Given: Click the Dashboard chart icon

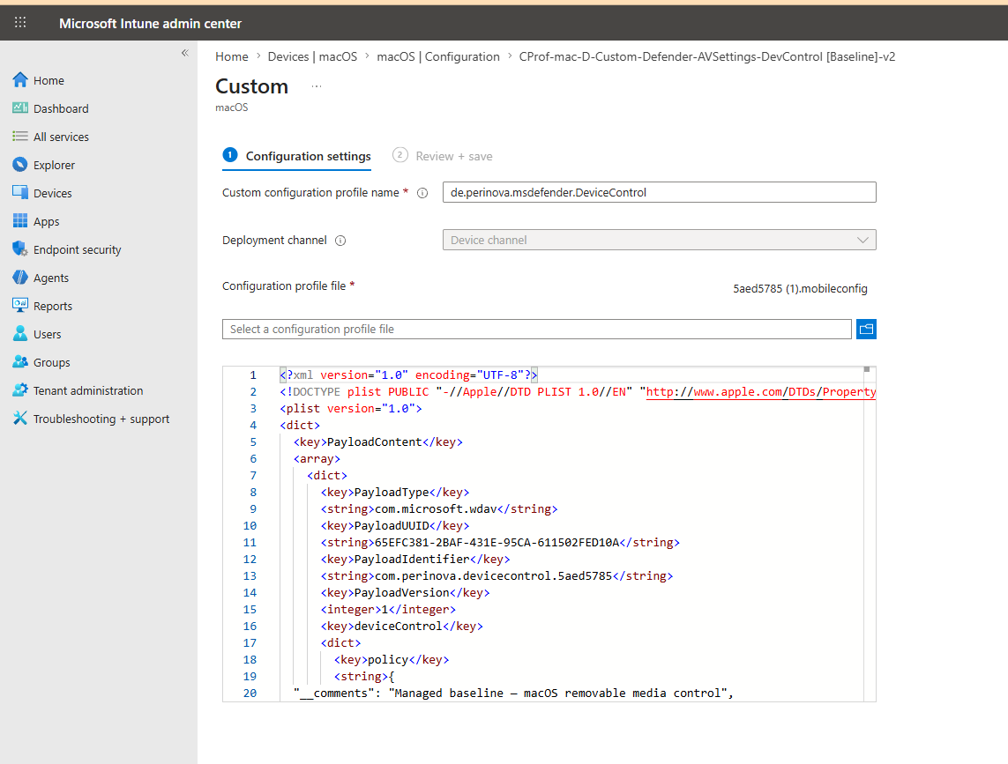Looking at the screenshot, I should (20, 108).
